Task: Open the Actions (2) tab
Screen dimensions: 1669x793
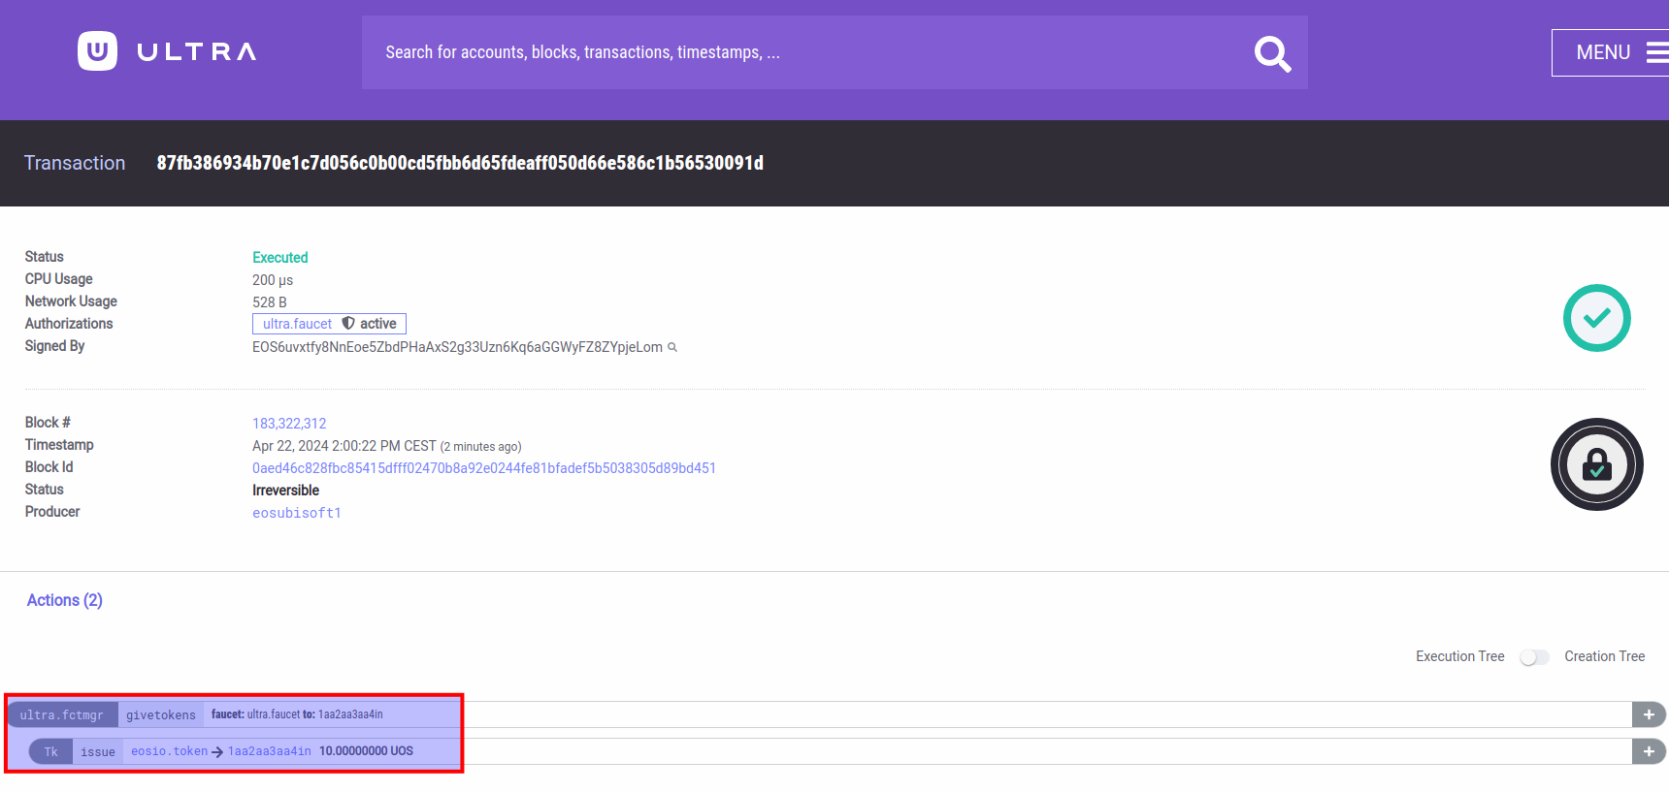Action: click(65, 600)
